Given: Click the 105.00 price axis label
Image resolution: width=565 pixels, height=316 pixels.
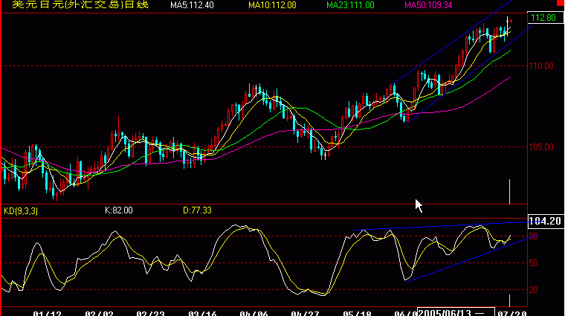Looking at the screenshot, I should click(541, 147).
